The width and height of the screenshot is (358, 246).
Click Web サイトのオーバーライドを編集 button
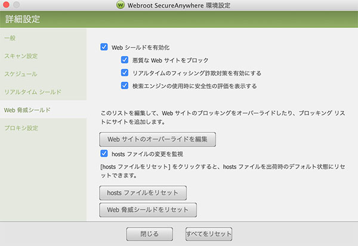pyautogui.click(x=158, y=139)
